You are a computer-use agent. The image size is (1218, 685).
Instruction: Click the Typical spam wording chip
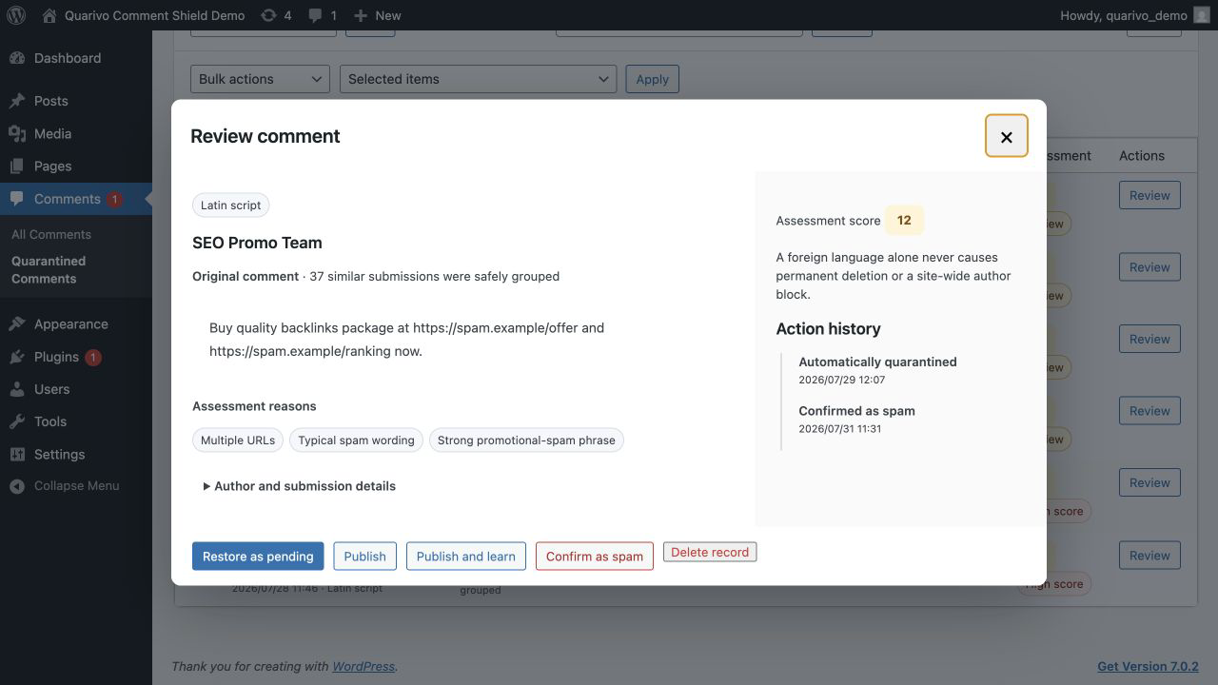coord(356,440)
